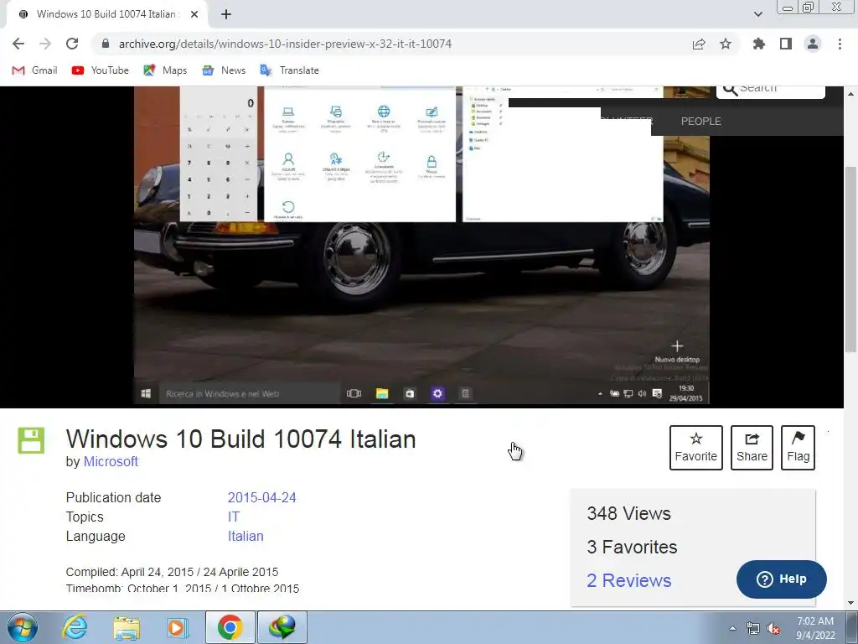This screenshot has height=644, width=858.
Task: Close the Windows 10 Build 10074 tab
Action: point(194,14)
